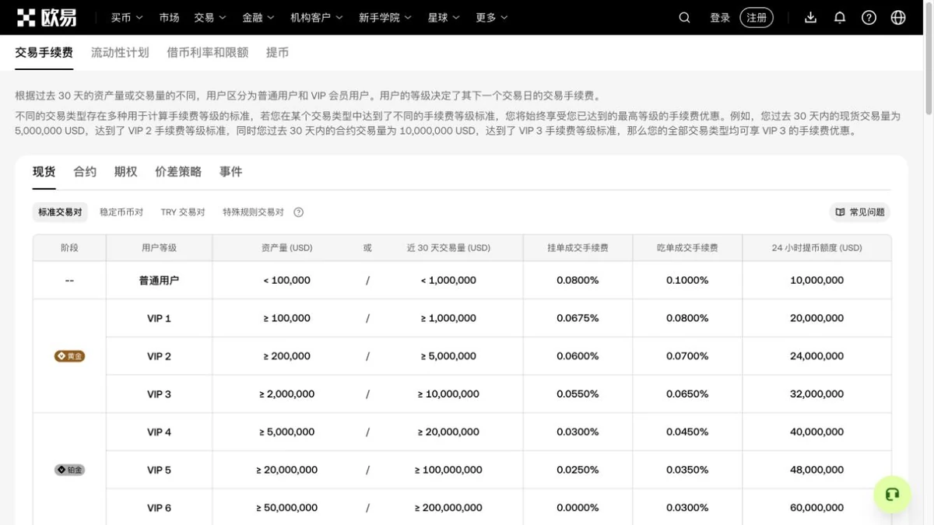934x525 pixels.
Task: Open the notifications bell icon
Action: coord(840,17)
